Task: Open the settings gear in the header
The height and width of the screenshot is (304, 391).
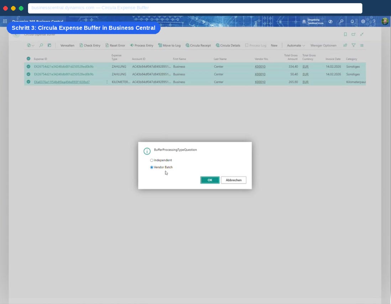Action: tap(363, 21)
